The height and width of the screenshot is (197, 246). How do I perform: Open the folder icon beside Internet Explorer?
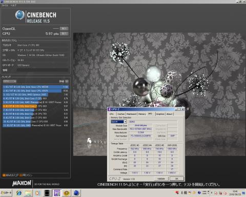tap(28, 193)
